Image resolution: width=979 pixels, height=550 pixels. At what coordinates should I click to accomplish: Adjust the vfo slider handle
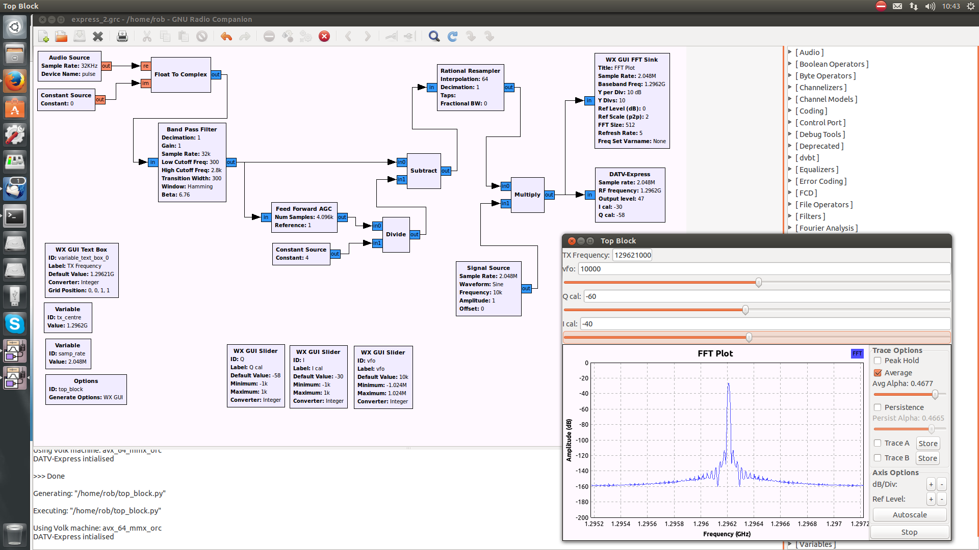[759, 282]
